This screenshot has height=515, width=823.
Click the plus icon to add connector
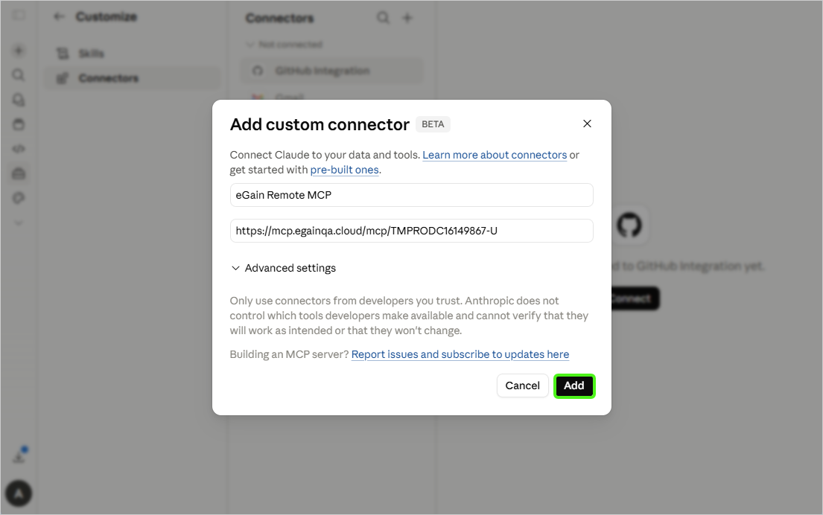coord(407,18)
